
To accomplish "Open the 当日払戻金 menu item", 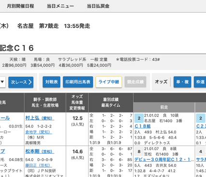I will tap(98, 6).
